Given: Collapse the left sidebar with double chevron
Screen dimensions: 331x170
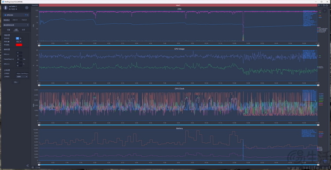Looking at the screenshot, I should coord(27,166).
